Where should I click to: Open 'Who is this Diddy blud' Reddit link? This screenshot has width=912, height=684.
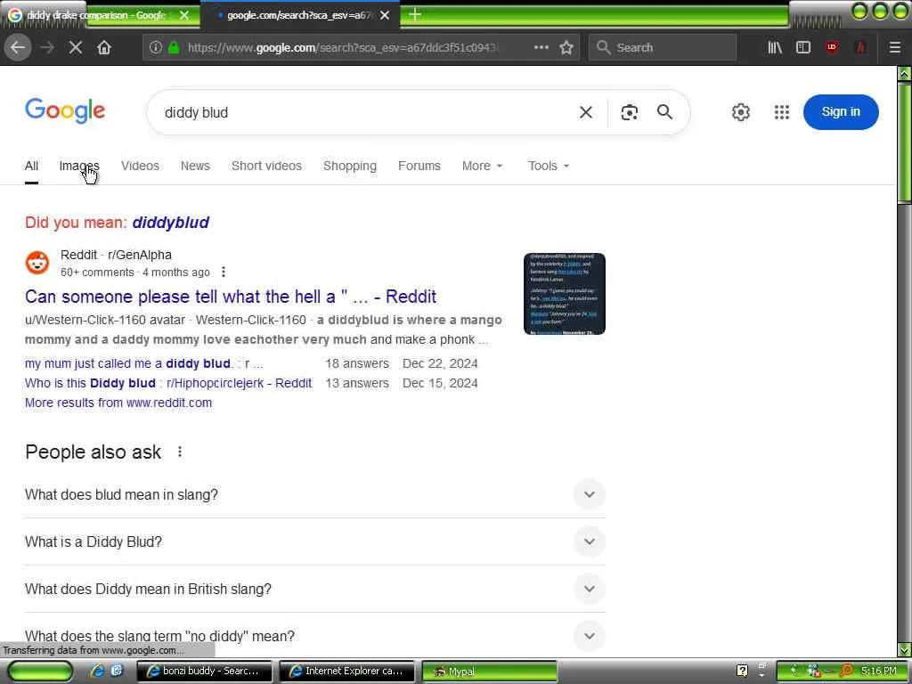tap(168, 383)
